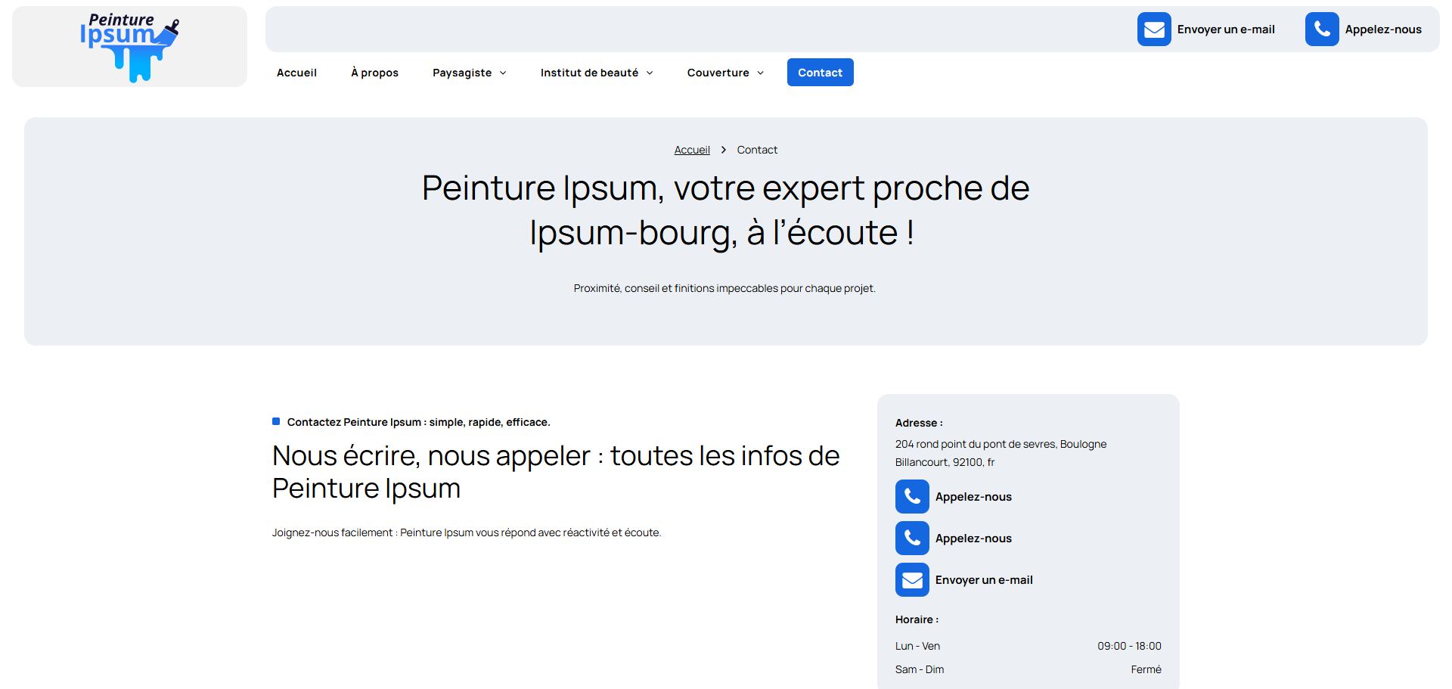Screen dimensions: 1452x689
Task: Click the header 'Envoyer un e-mail' text
Action: (x=1226, y=29)
